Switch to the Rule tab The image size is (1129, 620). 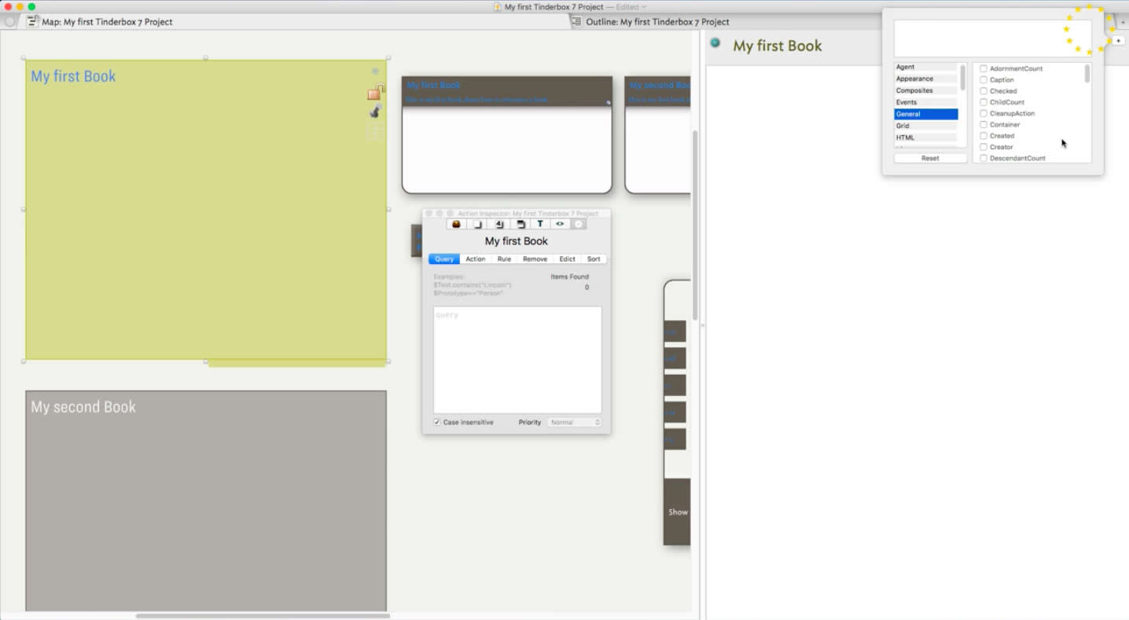504,259
